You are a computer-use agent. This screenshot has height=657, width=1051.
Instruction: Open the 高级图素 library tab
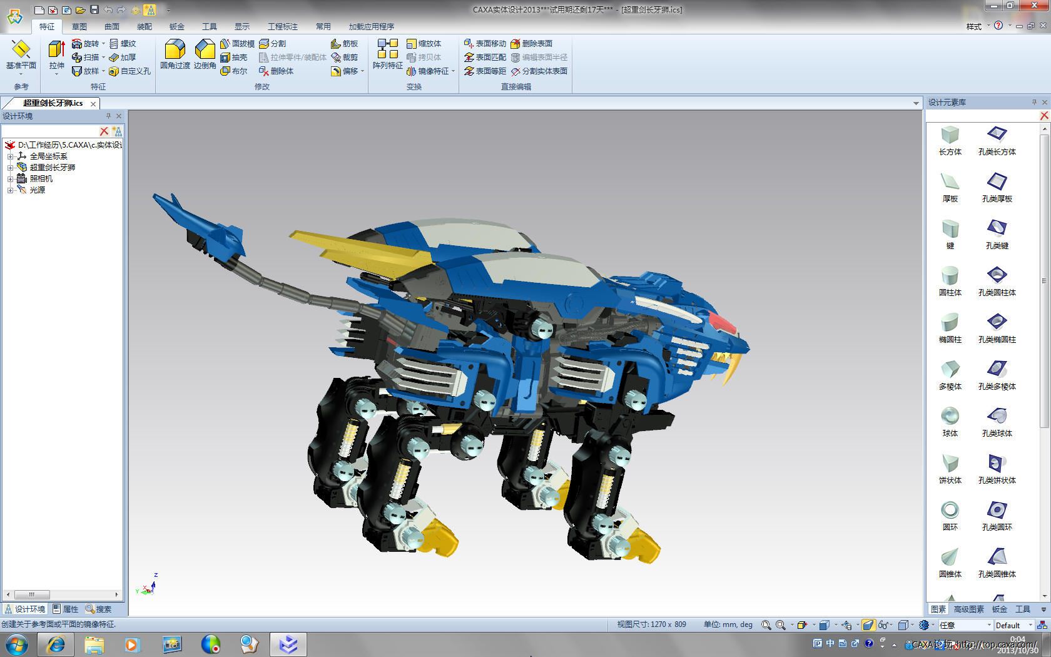click(969, 609)
